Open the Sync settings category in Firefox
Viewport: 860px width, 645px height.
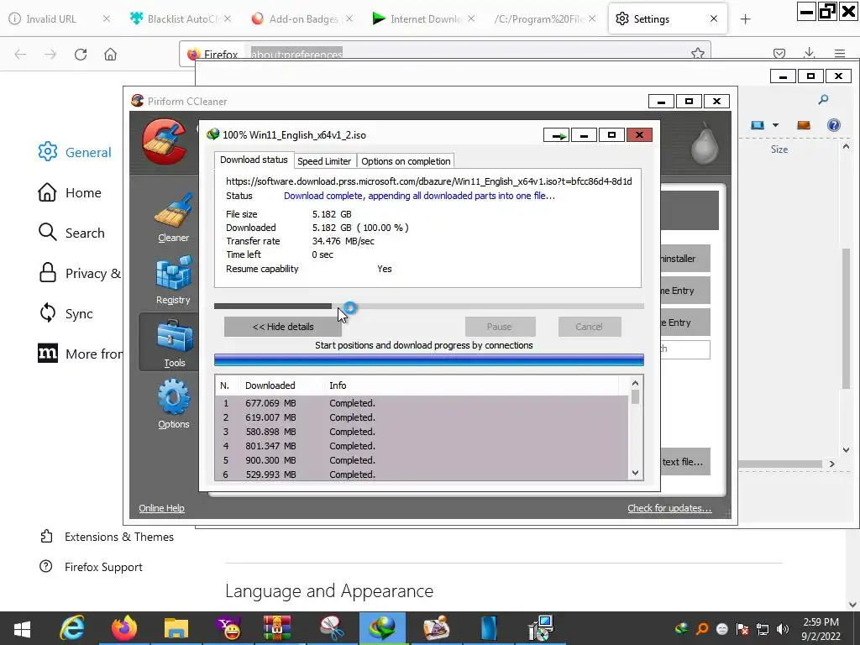coord(66,313)
